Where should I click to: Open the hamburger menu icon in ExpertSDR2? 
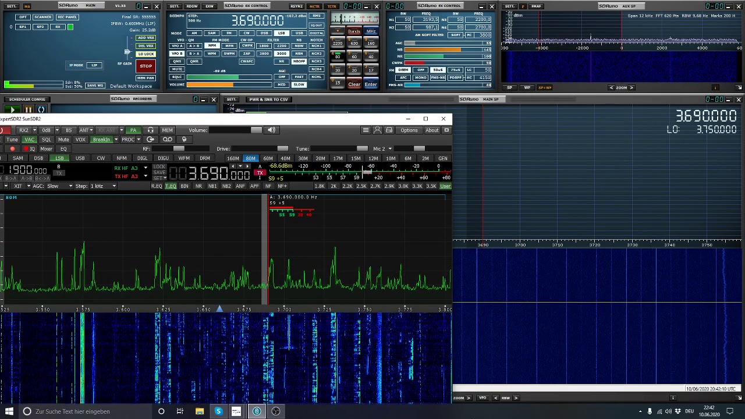click(366, 130)
